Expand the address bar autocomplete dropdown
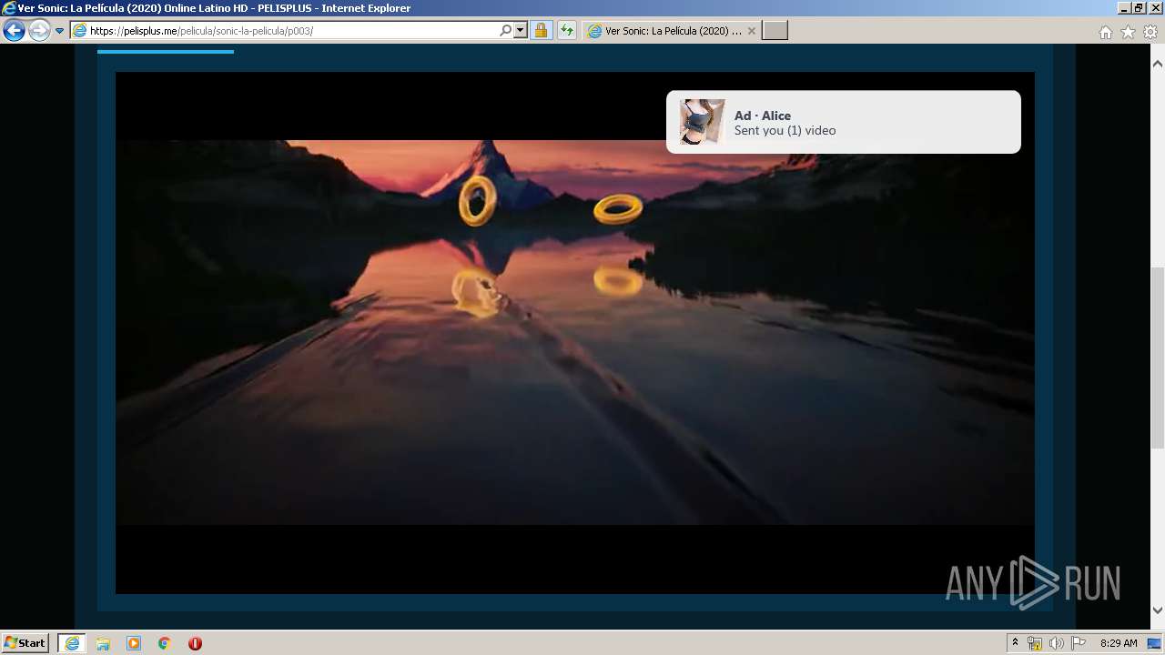The height and width of the screenshot is (655, 1165). [x=521, y=31]
